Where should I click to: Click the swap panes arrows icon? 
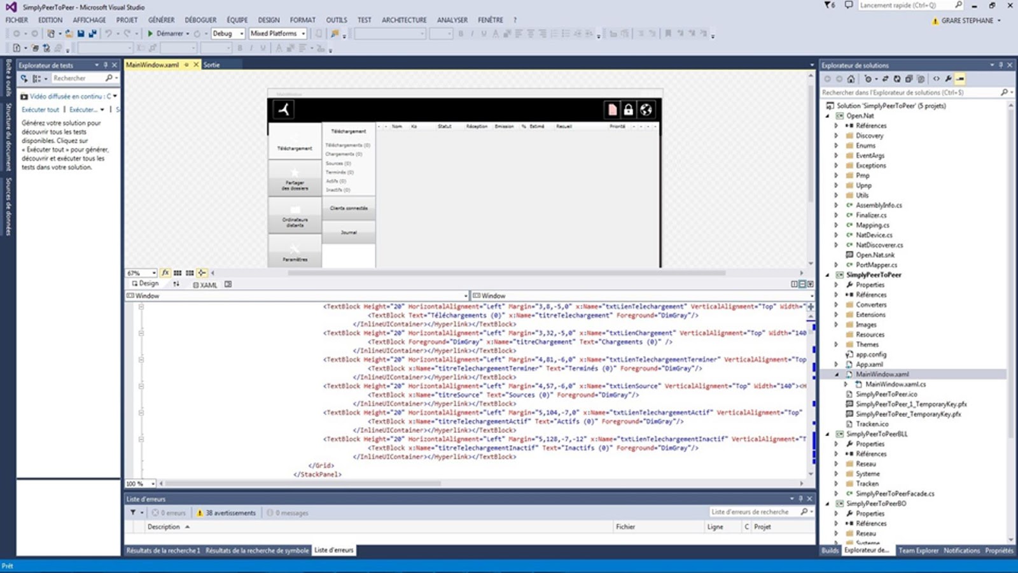[x=176, y=285]
